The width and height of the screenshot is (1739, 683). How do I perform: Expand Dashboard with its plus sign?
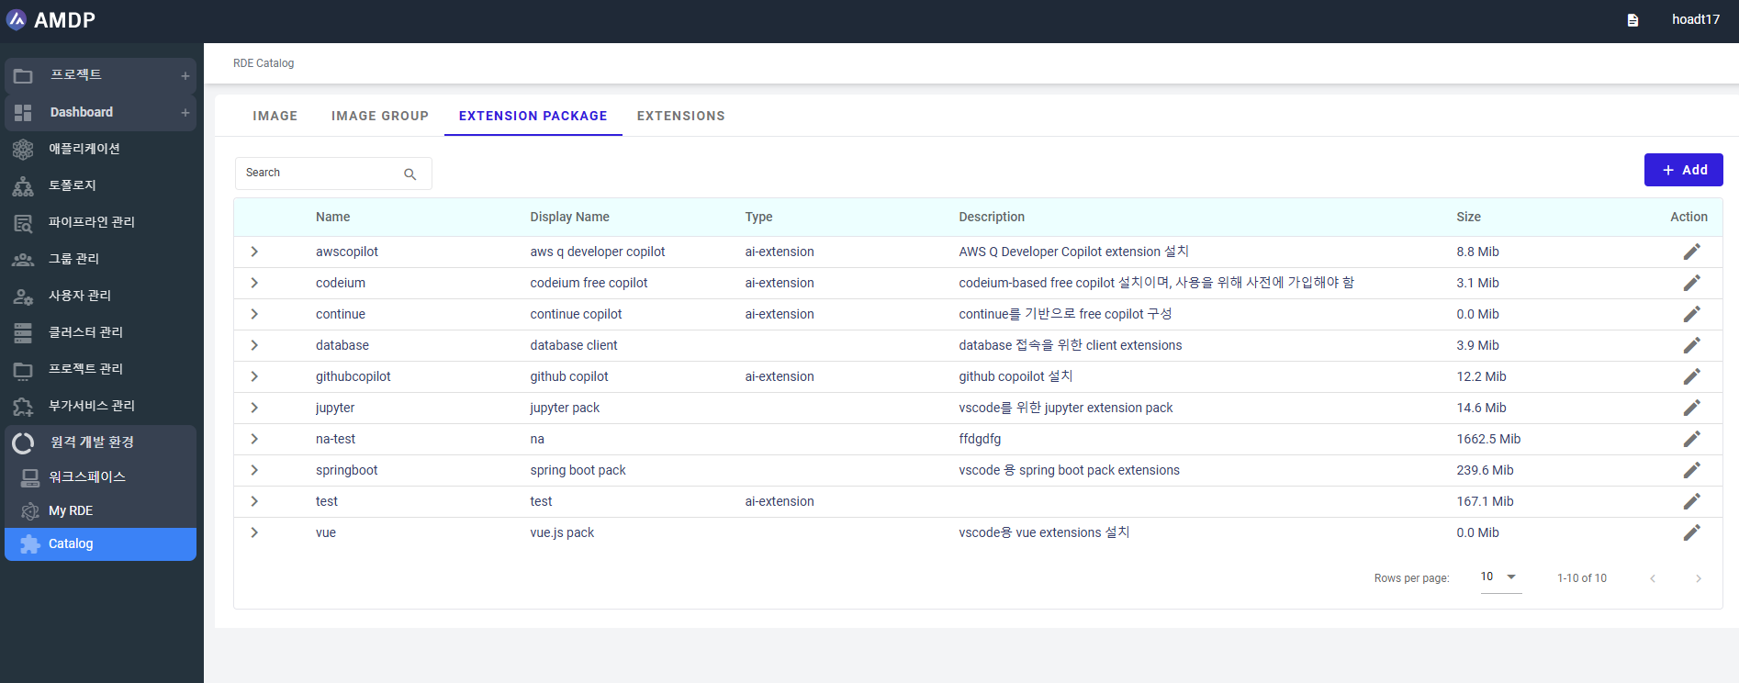[185, 113]
